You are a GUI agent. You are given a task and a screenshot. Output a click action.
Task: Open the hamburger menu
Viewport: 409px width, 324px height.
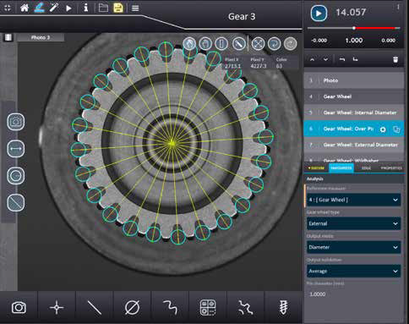pyautogui.click(x=135, y=8)
